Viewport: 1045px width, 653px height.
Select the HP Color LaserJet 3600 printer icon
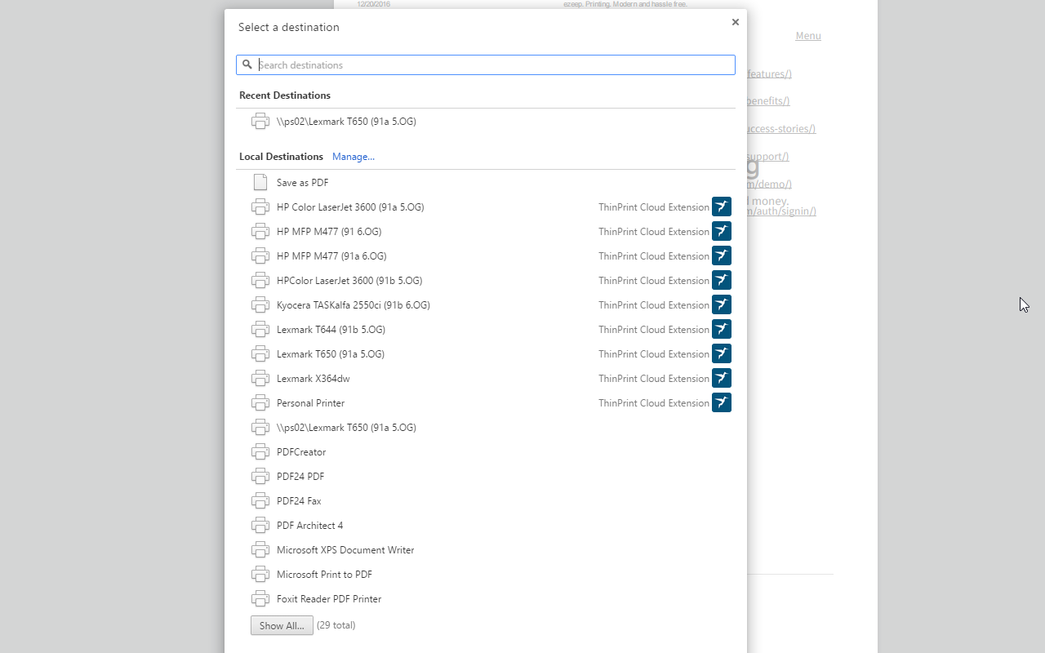pyautogui.click(x=260, y=207)
